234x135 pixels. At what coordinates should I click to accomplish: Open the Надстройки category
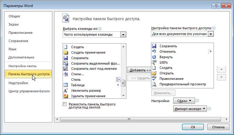(x=18, y=83)
